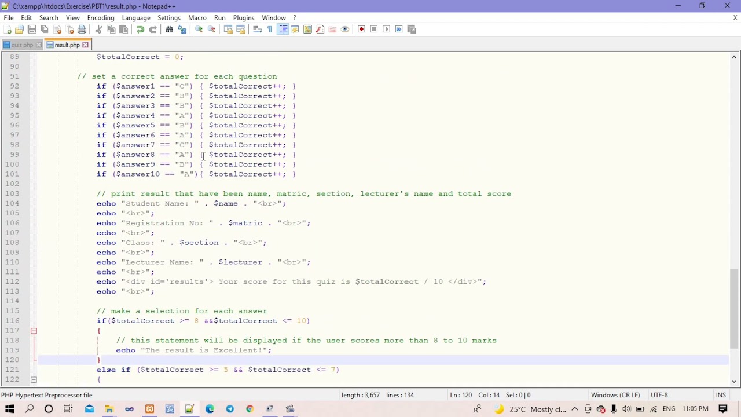
Task: Open the Replace dialog icon
Action: (x=182, y=30)
